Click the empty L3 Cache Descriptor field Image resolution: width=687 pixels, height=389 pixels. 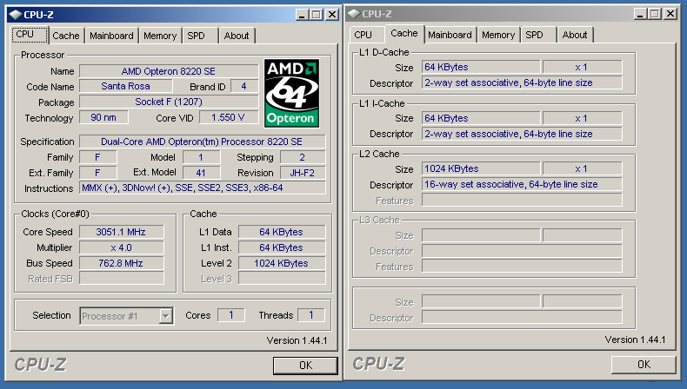click(522, 251)
